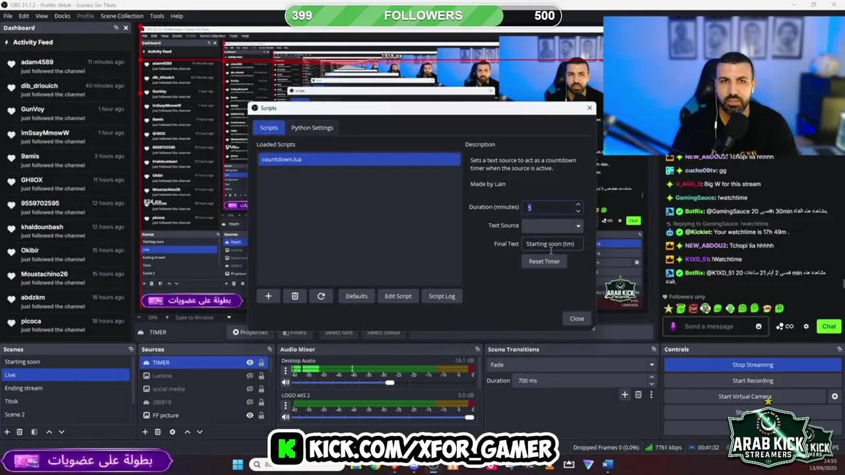Open transition properties menu (three dots)
The height and width of the screenshot is (475, 845).
[651, 395]
